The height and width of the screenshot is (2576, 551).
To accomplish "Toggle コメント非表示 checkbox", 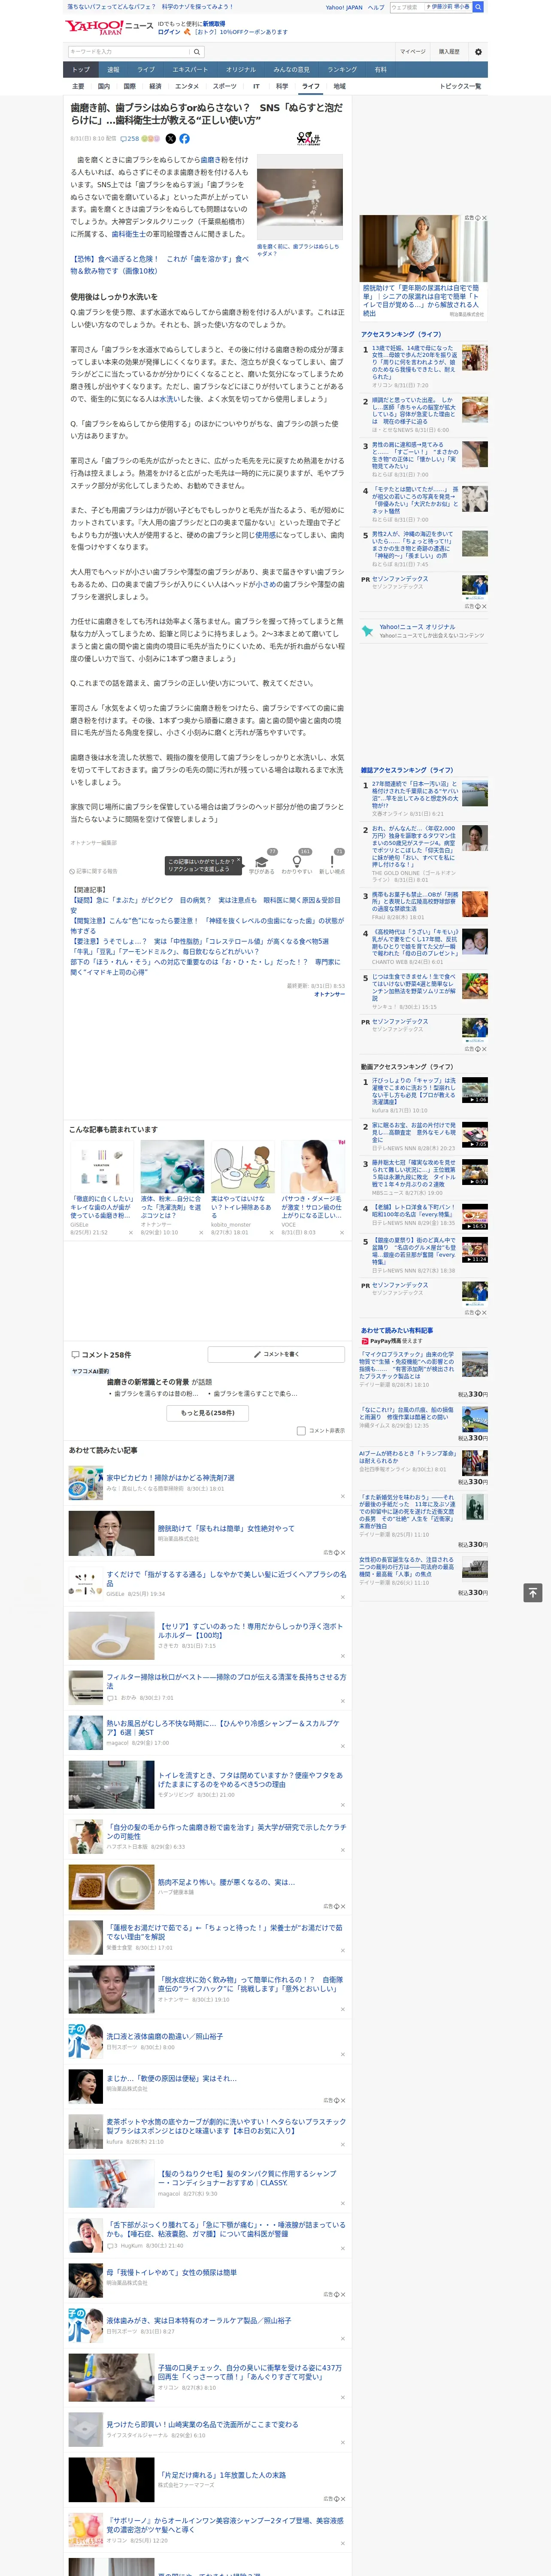I will pos(301,1430).
